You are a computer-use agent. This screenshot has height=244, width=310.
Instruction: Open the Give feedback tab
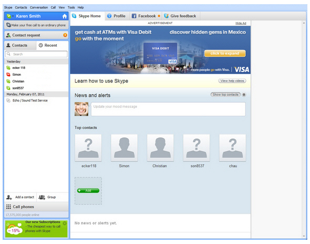click(x=180, y=16)
